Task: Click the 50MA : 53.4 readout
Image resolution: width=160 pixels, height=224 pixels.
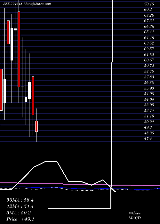Action: tap(20, 200)
